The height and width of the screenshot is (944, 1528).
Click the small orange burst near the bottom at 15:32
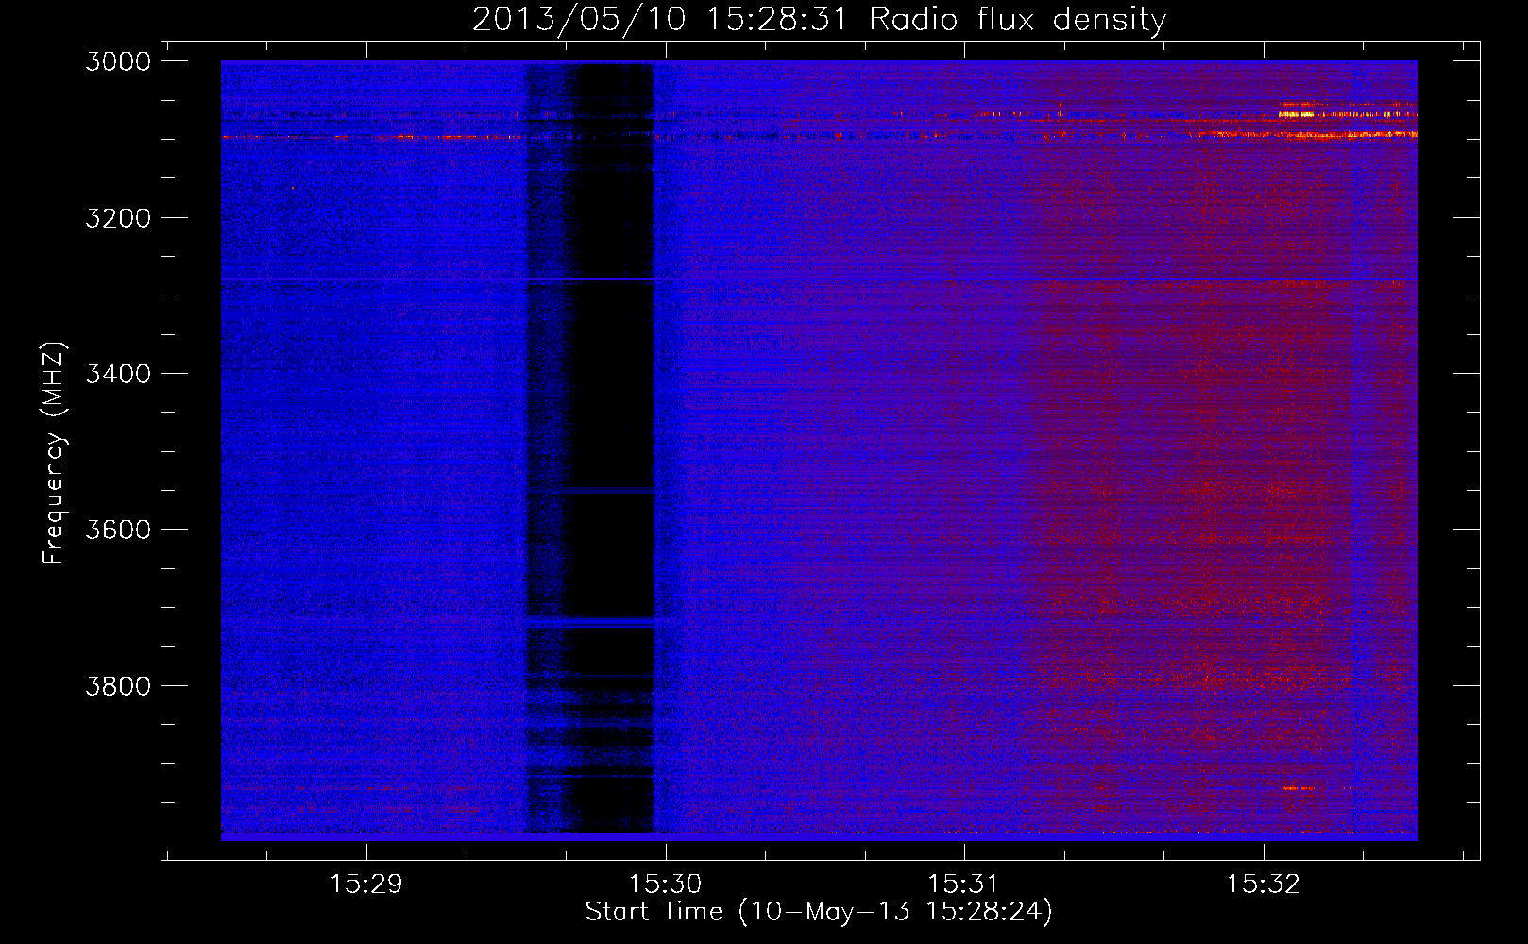(x=1299, y=788)
